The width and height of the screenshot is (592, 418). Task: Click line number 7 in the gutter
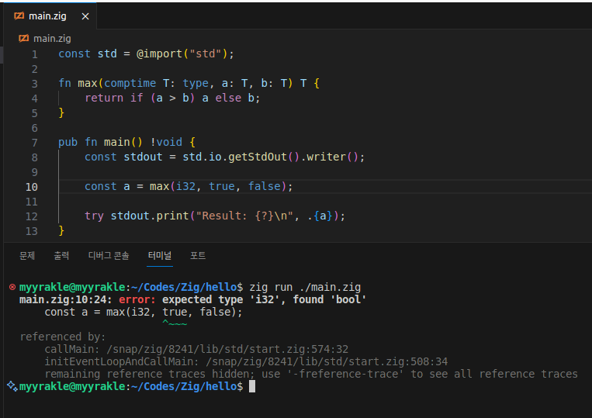point(34,142)
